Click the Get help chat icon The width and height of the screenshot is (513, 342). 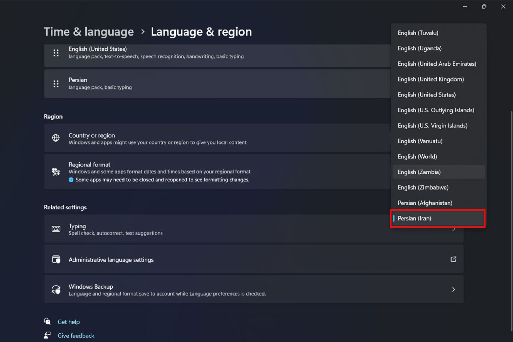pos(47,321)
